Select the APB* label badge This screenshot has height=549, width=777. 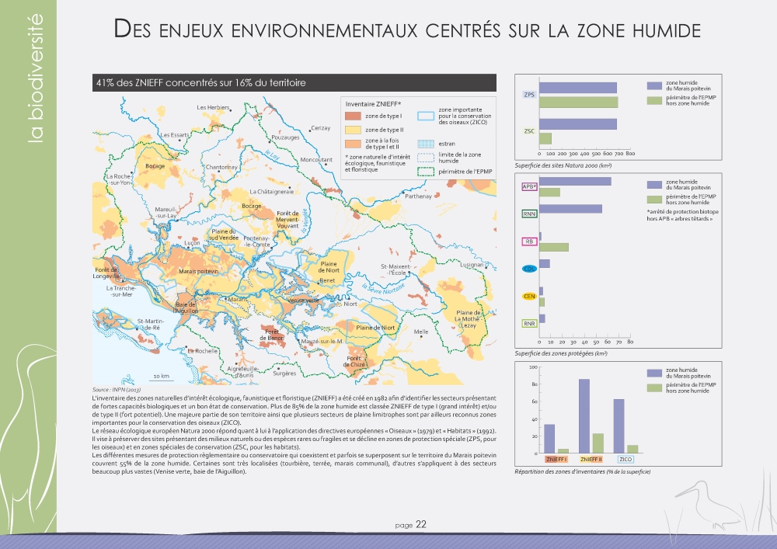(x=529, y=186)
